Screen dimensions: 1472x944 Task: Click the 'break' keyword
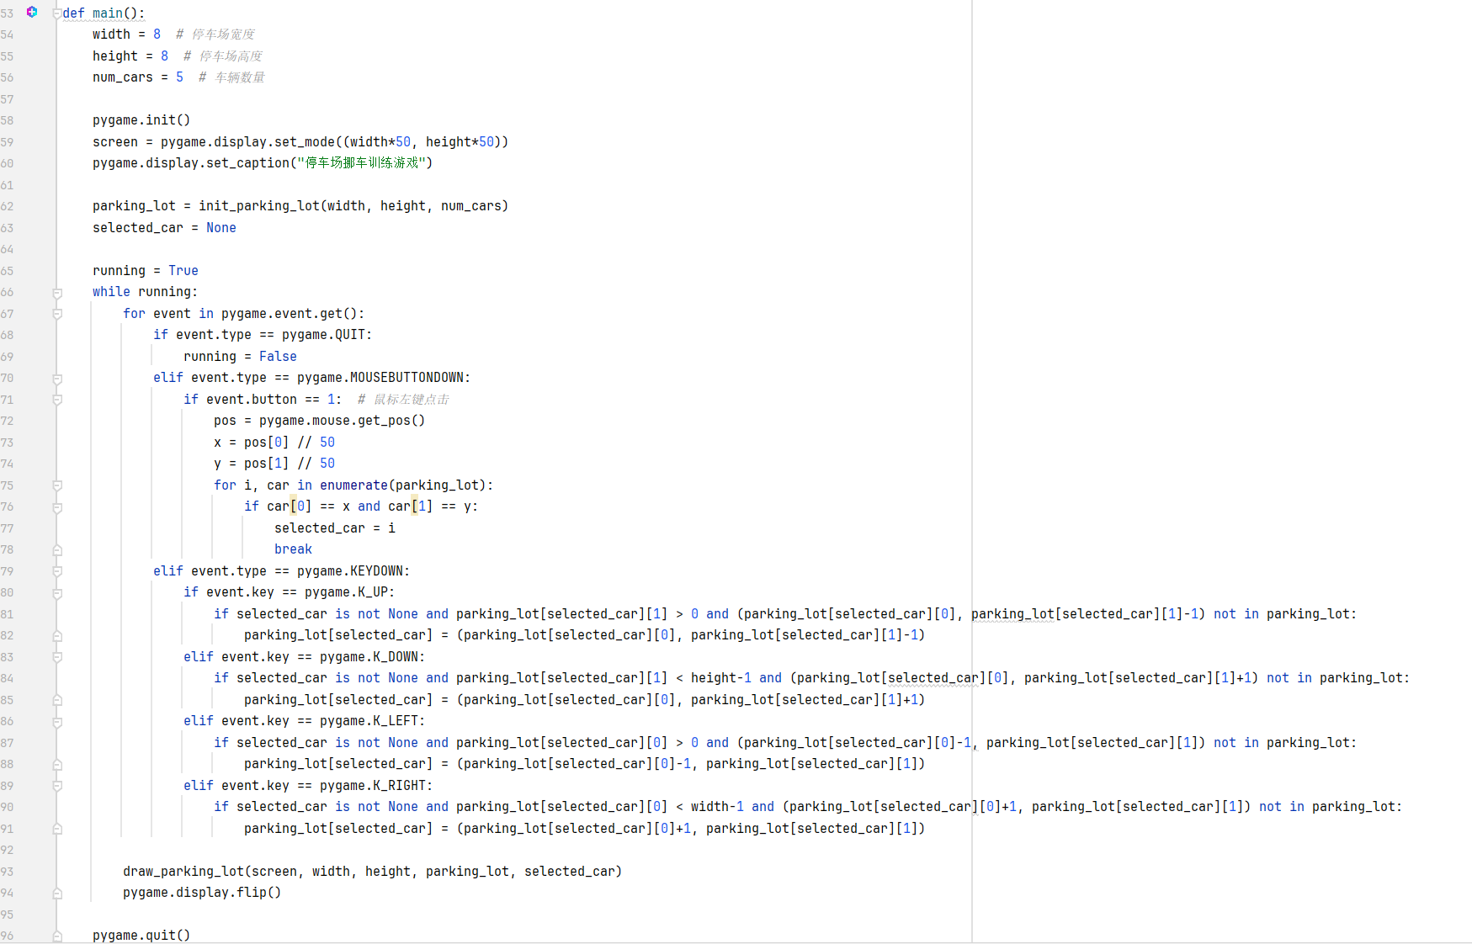[x=293, y=549]
